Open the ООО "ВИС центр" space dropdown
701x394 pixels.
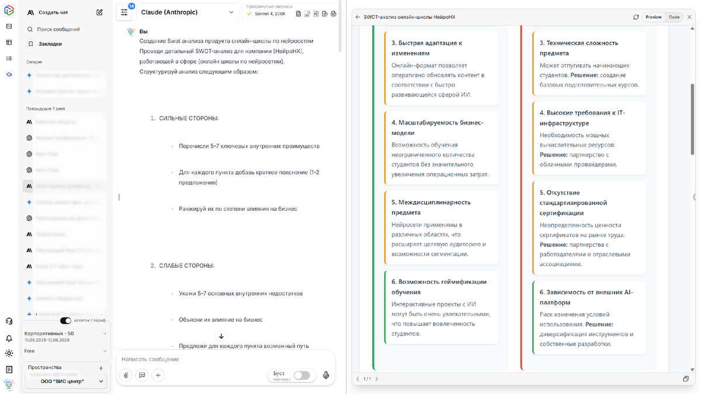point(65,381)
